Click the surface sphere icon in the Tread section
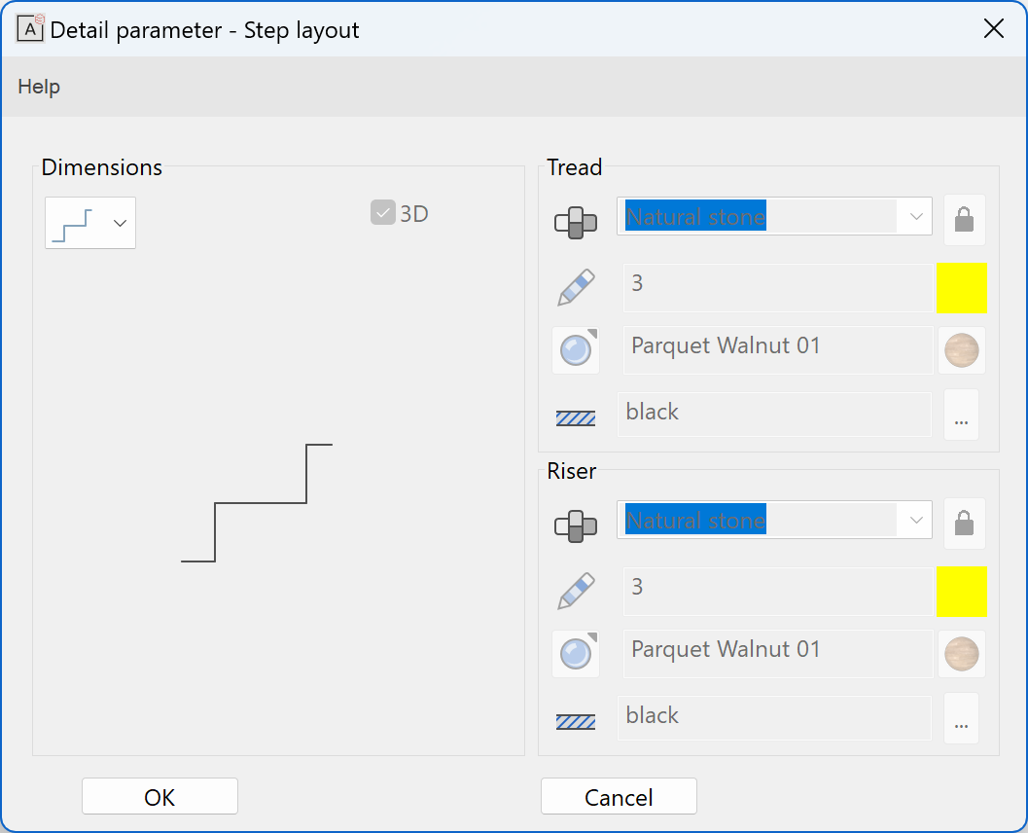Viewport: 1028px width, 833px height. [x=578, y=350]
